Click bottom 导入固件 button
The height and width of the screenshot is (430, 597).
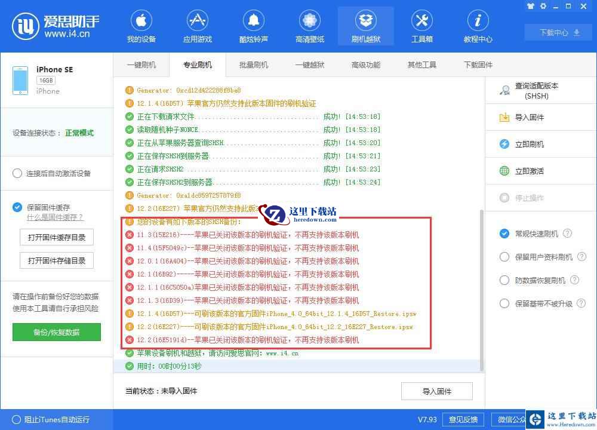(x=437, y=391)
